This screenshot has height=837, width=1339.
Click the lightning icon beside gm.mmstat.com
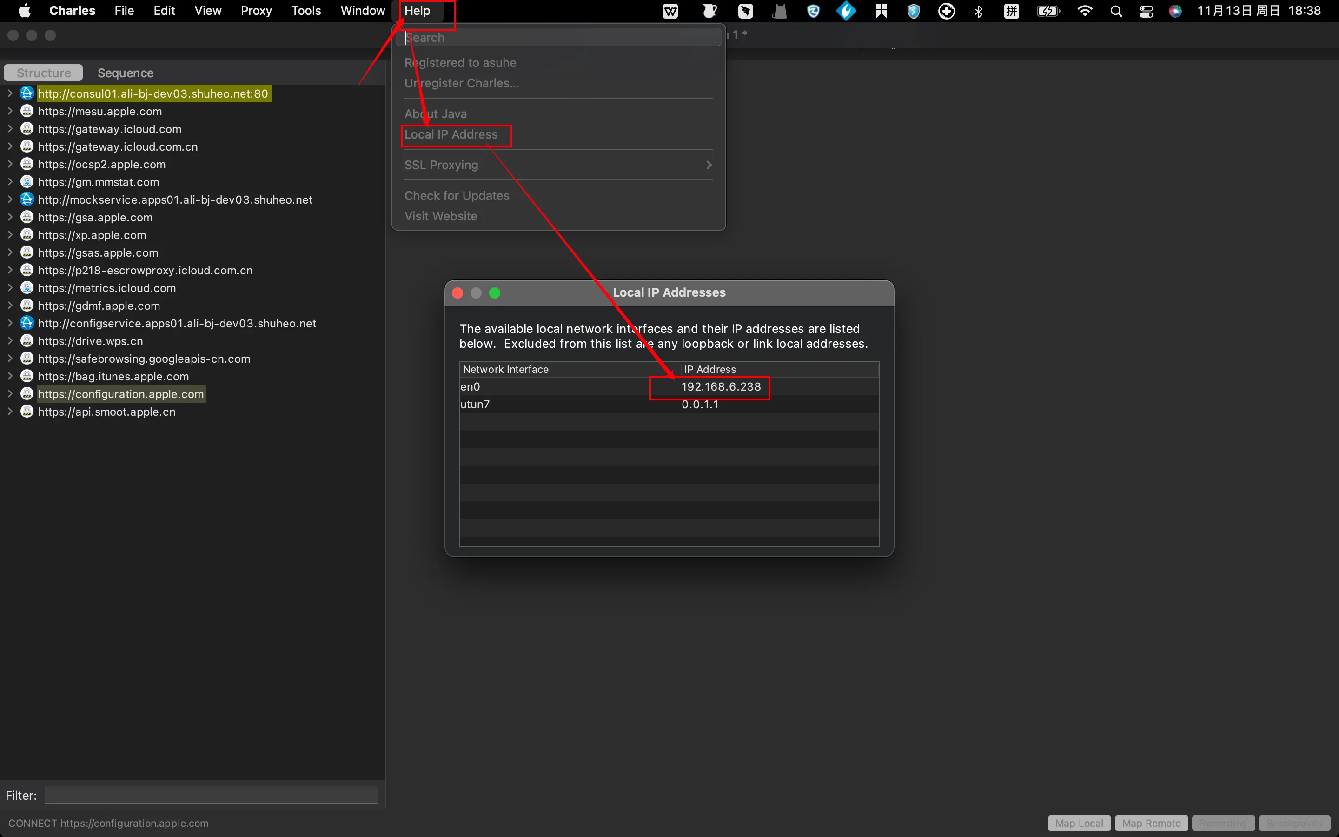(27, 181)
